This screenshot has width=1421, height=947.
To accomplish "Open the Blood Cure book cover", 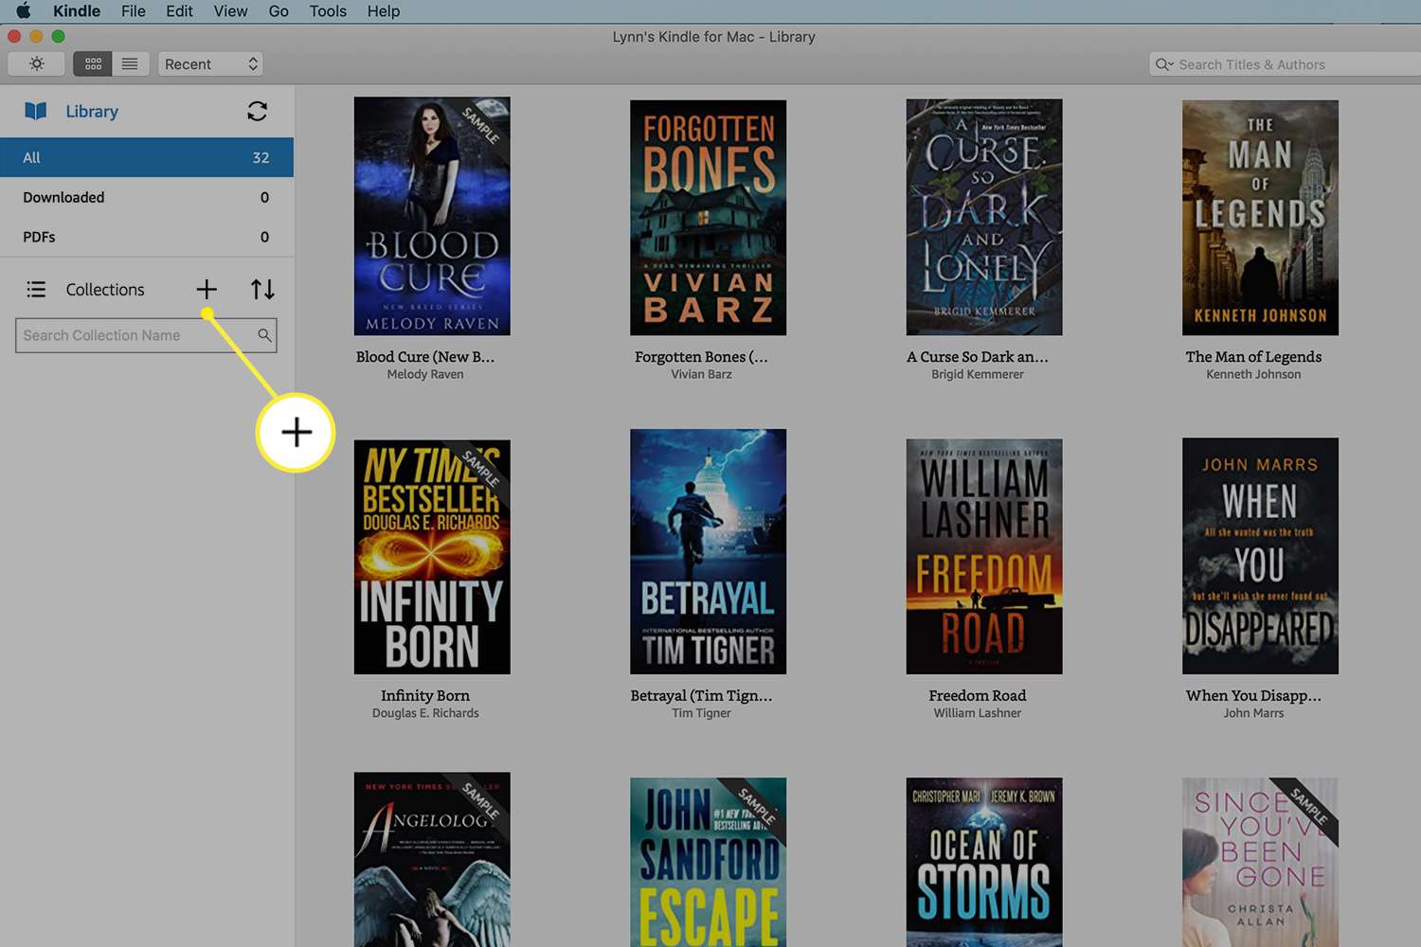I will click(x=432, y=216).
